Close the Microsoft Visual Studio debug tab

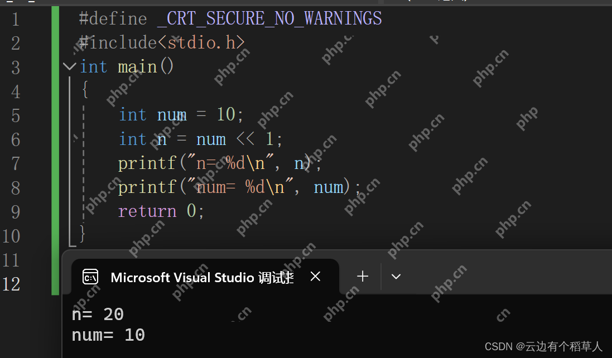click(315, 276)
